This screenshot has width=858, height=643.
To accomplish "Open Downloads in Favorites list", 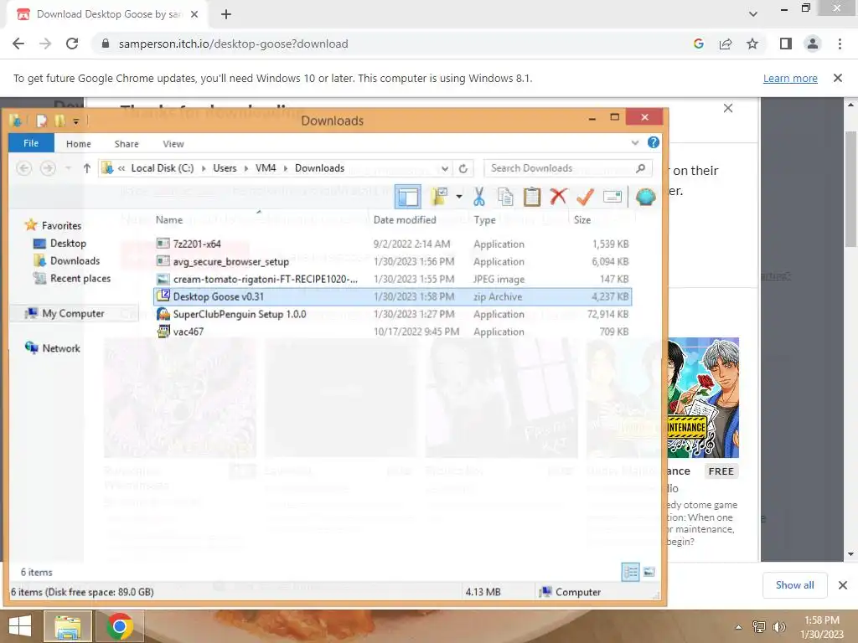I will pyautogui.click(x=67, y=261).
